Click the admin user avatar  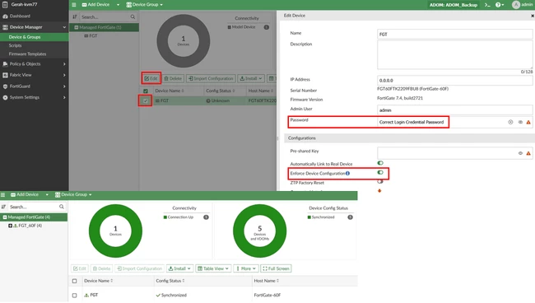point(516,5)
